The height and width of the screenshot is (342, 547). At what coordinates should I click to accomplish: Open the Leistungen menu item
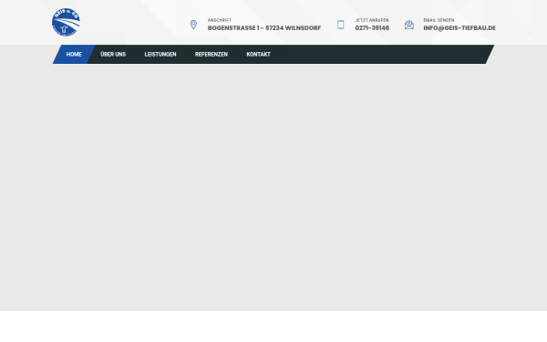[160, 55]
